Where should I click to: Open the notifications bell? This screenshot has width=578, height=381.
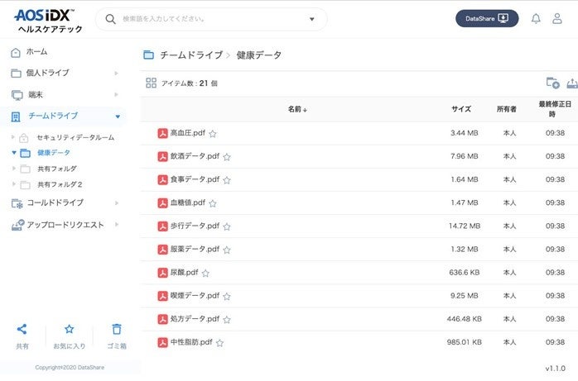click(x=536, y=18)
